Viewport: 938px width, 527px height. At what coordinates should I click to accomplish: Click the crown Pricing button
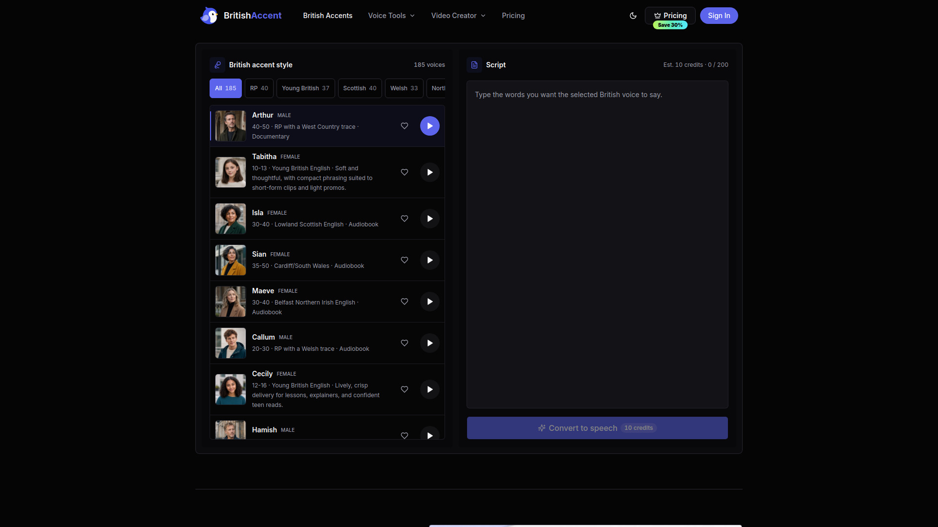[670, 16]
